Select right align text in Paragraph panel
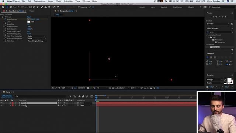The width and height of the screenshot is (236, 133). pyautogui.click(x=215, y=58)
